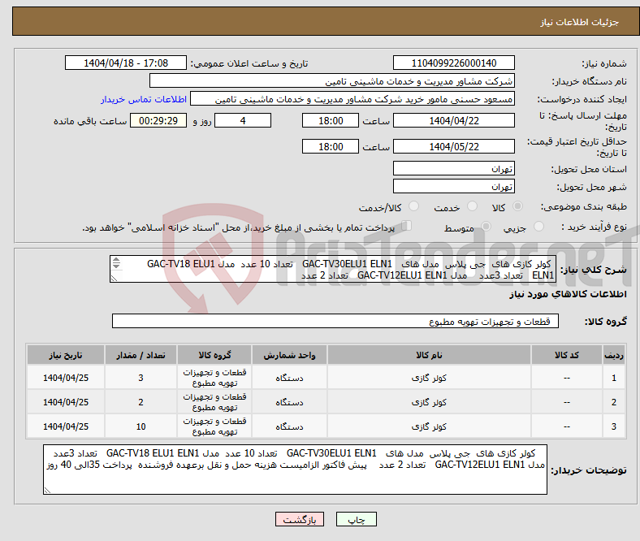
Task: Click delivery city field تهران
Action: click(x=453, y=186)
